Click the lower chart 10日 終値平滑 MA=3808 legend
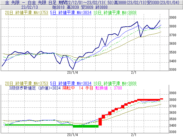The height and width of the screenshot is (139, 183). [115, 83]
